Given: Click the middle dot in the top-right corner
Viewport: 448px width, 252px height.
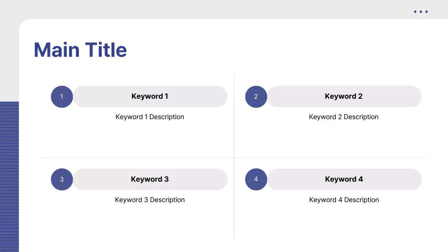Looking at the screenshot, I should pyautogui.click(x=420, y=12).
